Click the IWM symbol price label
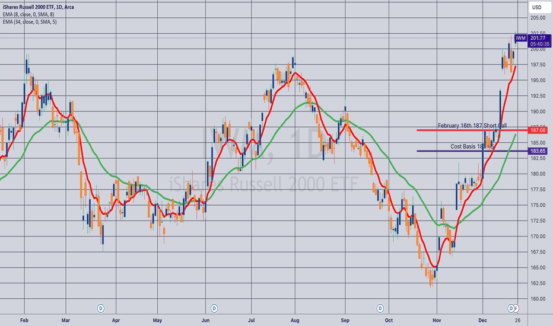This screenshot has width=553, height=326. [520, 38]
